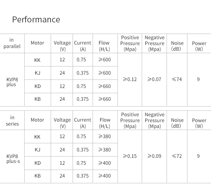Click the KD motor cell in series table
This screenshot has height=189, width=211.
[x=37, y=163]
